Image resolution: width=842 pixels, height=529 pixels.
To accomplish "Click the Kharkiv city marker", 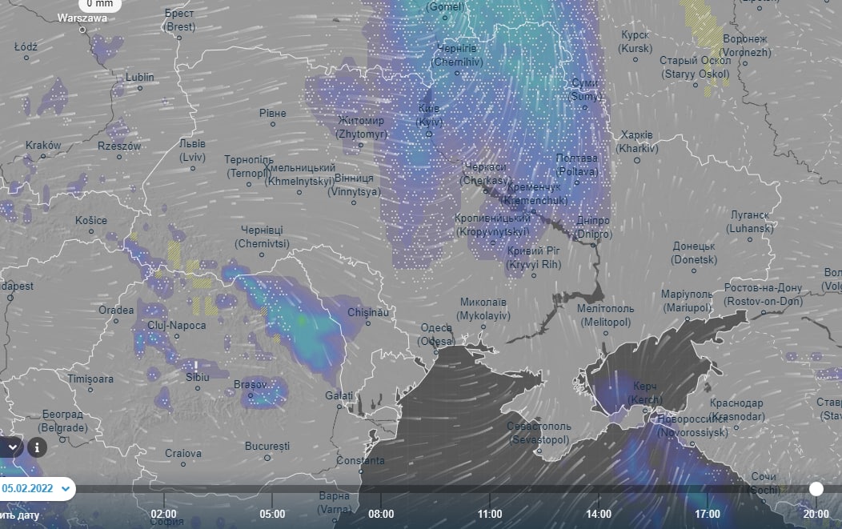I will point(638,160).
